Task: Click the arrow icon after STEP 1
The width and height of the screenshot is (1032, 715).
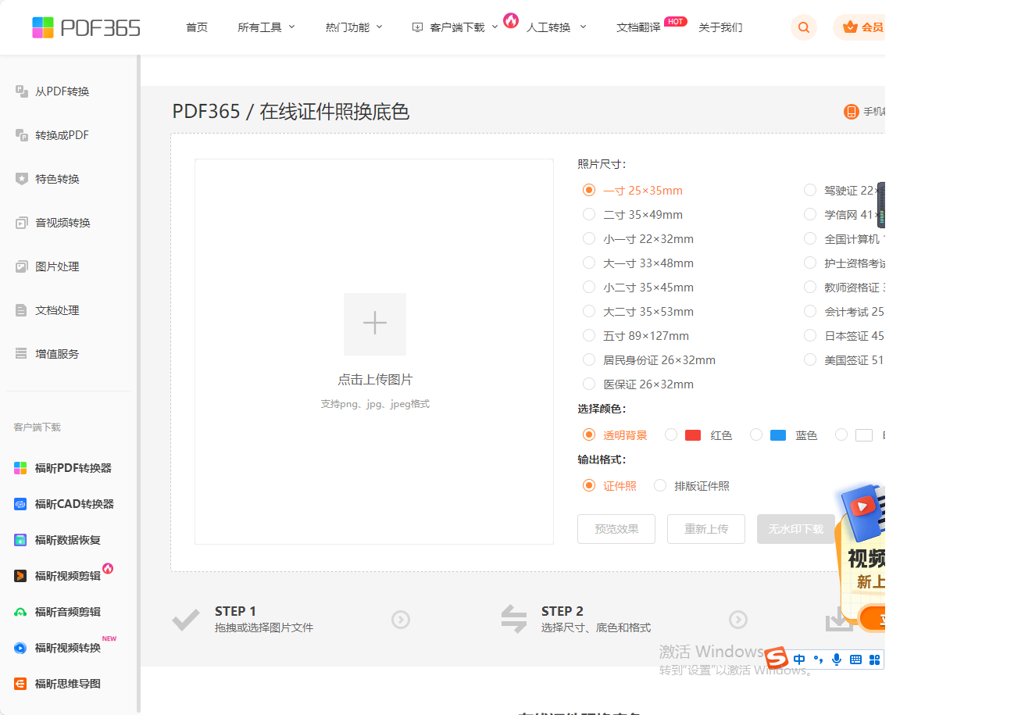Action: click(401, 620)
